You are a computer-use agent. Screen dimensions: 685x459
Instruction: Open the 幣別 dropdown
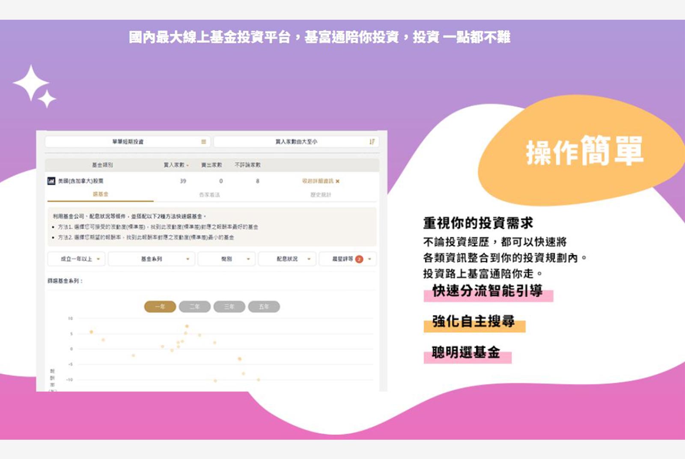pos(227,259)
